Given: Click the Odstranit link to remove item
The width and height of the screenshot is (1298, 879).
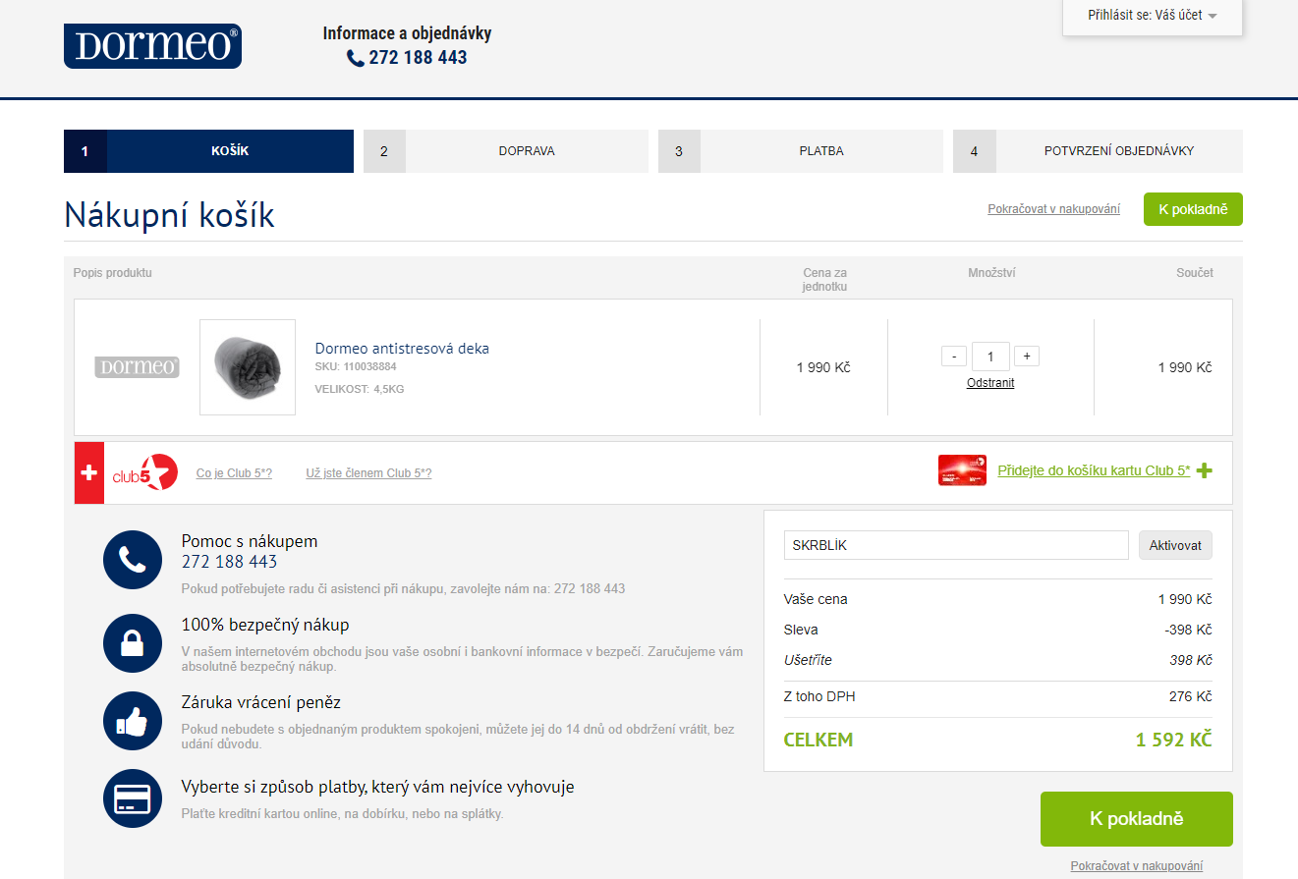Looking at the screenshot, I should point(990,383).
